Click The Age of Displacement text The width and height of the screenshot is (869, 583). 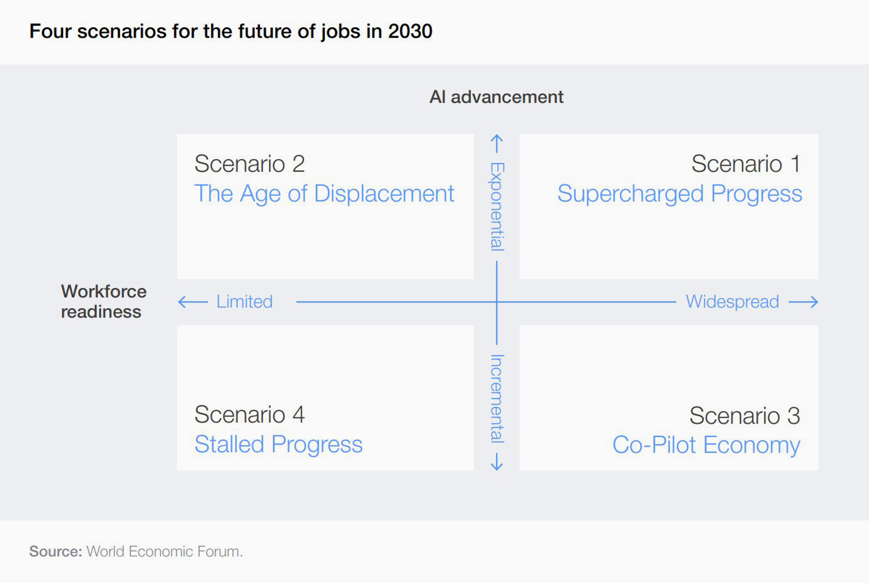coord(324,194)
